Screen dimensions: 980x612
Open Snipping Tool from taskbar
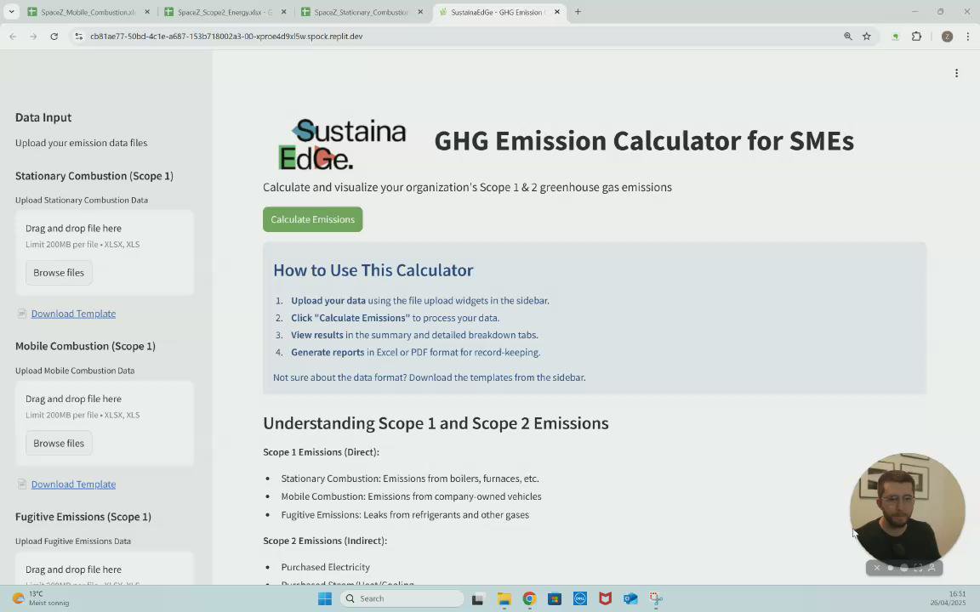656,599
